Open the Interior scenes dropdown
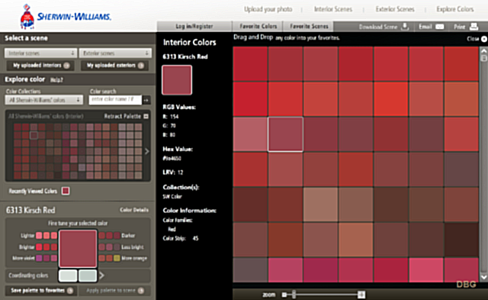Image resolution: width=488 pixels, height=300 pixels. tap(40, 53)
